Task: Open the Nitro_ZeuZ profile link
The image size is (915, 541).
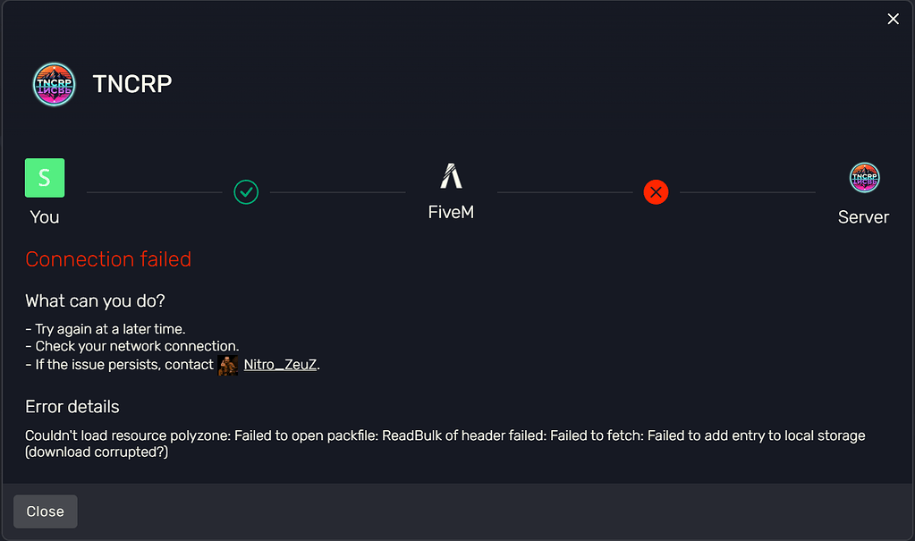Action: tap(280, 364)
